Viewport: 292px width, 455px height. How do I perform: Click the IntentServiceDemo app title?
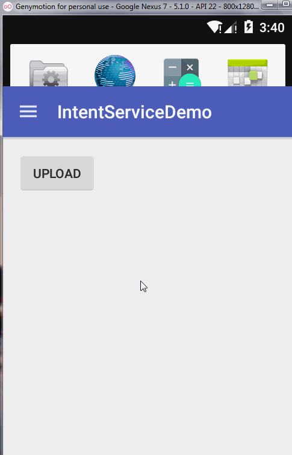pos(135,112)
